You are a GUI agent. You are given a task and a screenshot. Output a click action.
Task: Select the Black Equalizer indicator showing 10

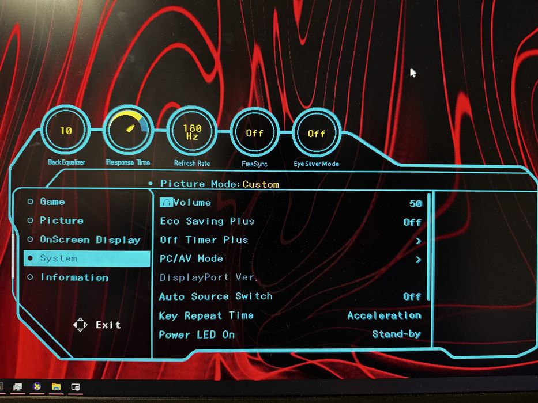[x=66, y=130]
